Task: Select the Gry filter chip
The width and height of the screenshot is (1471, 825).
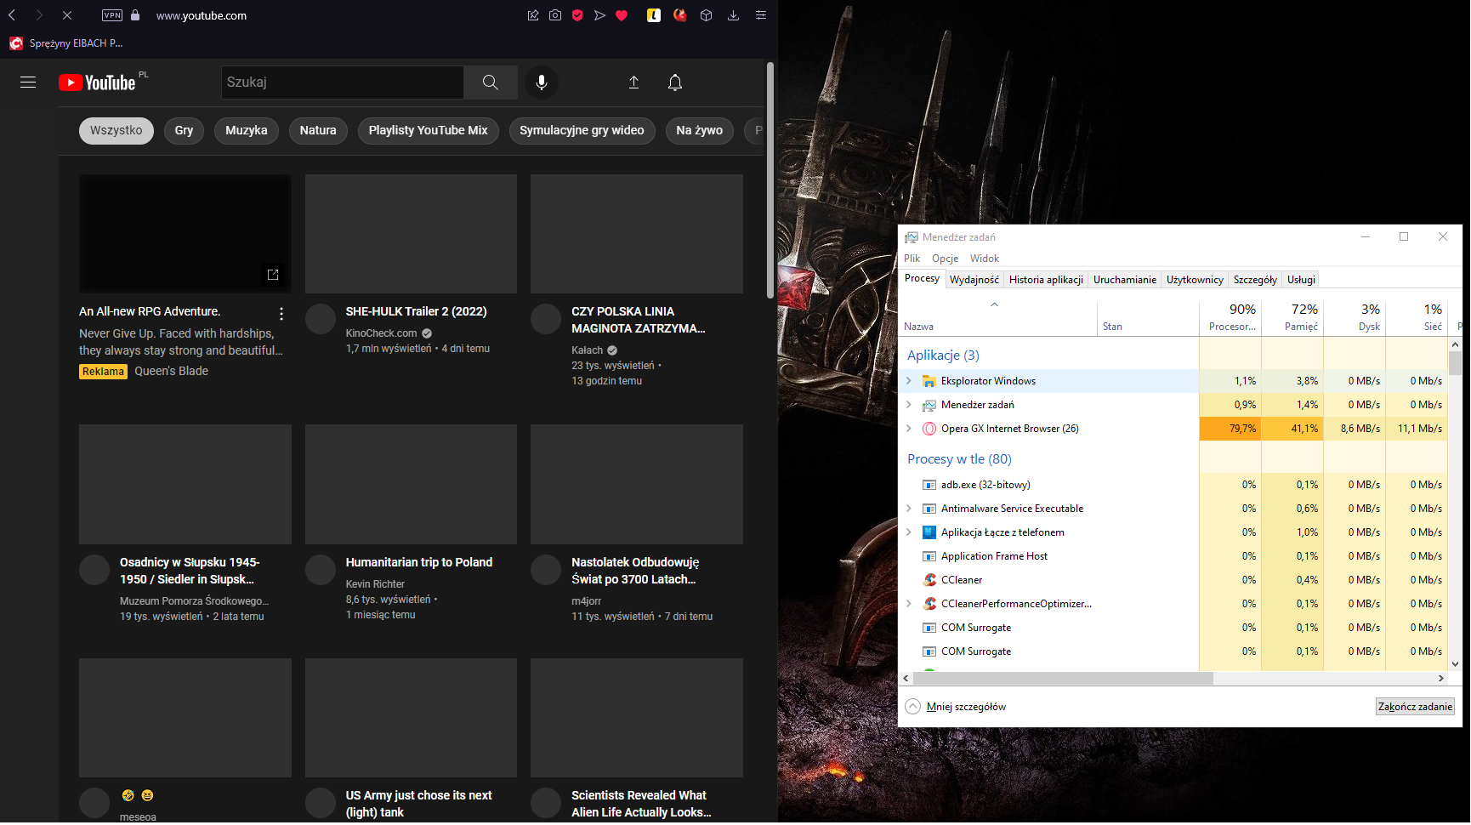Action: click(184, 131)
